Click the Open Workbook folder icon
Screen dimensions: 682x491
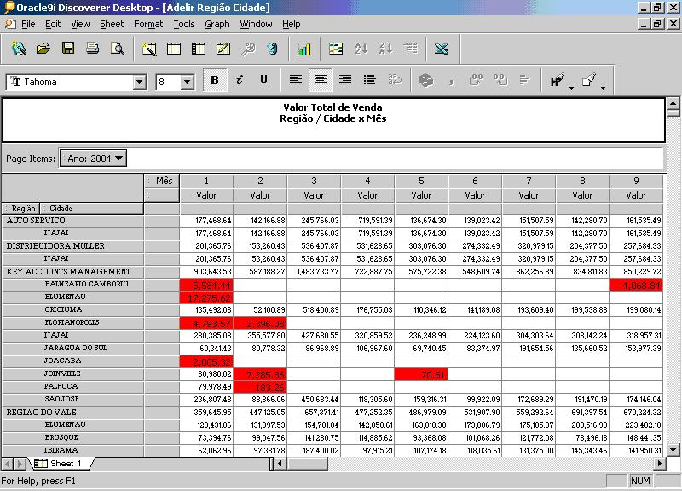(x=43, y=49)
